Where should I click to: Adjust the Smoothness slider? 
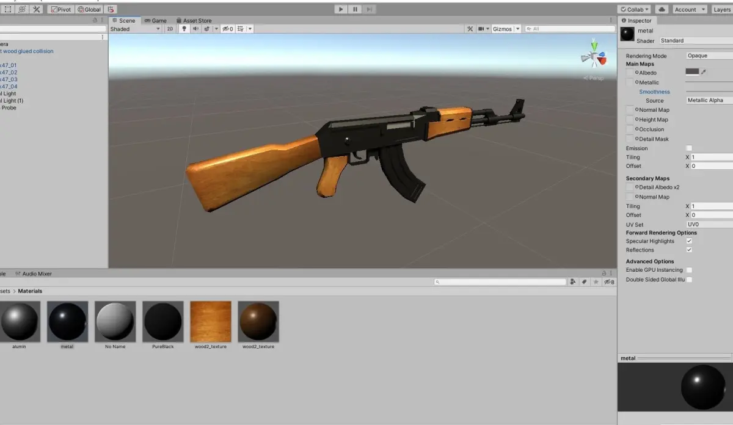(709, 92)
